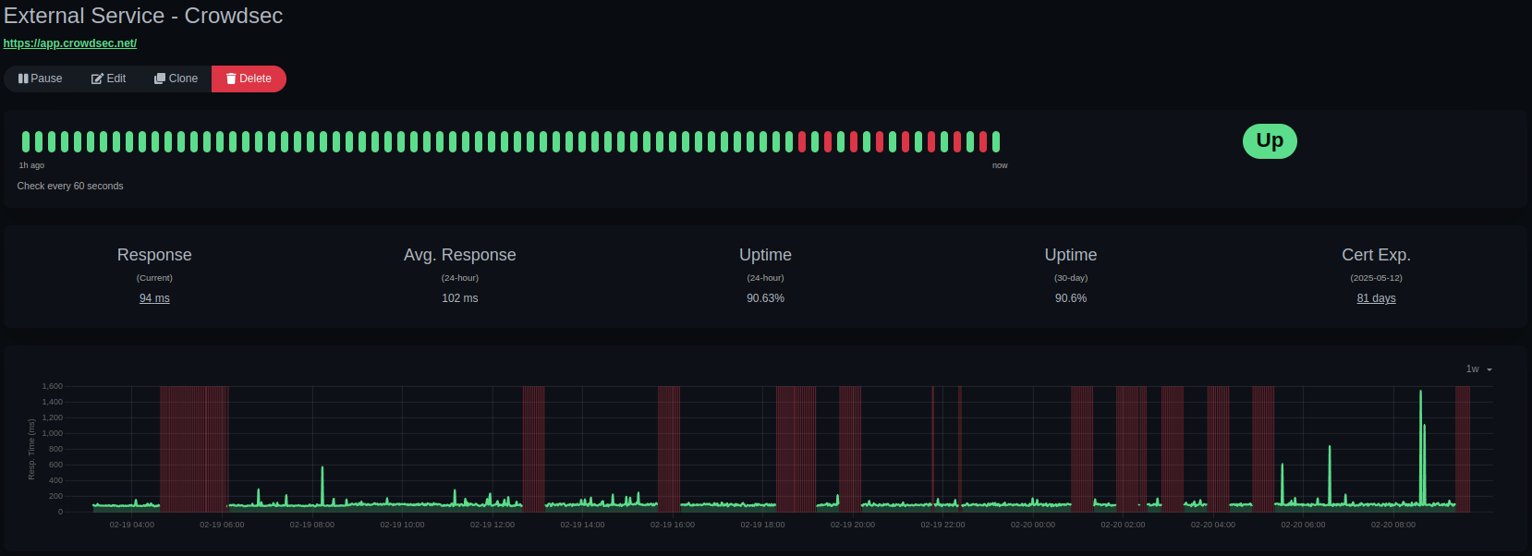Click the now label under heartbeat bar
Image resolution: width=1532 pixels, height=556 pixels.
click(1000, 165)
